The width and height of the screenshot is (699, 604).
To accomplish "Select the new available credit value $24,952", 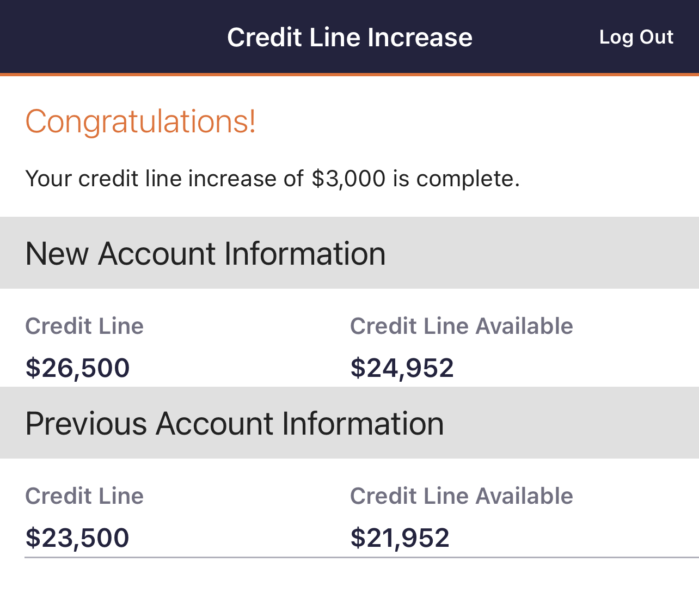I will tap(402, 368).
